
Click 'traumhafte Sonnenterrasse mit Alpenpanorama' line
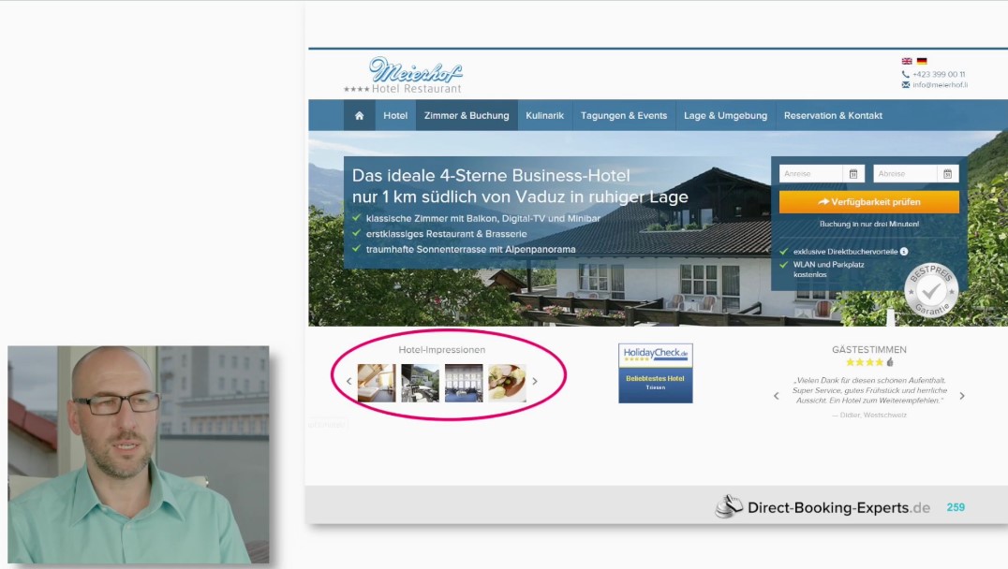pyautogui.click(x=470, y=249)
